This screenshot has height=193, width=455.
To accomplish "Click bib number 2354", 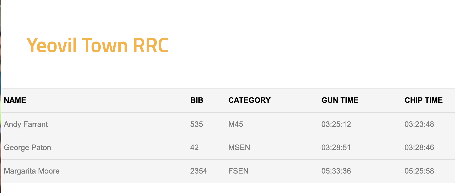I will (x=199, y=171).
